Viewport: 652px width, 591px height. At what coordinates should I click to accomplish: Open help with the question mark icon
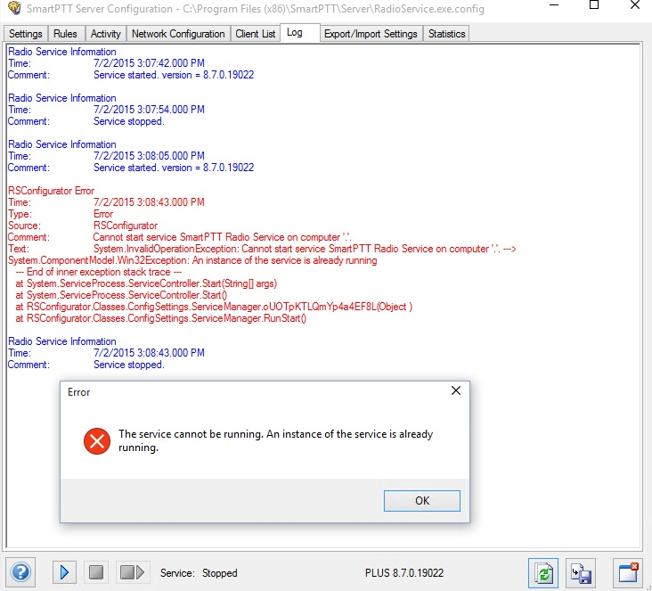pos(20,572)
